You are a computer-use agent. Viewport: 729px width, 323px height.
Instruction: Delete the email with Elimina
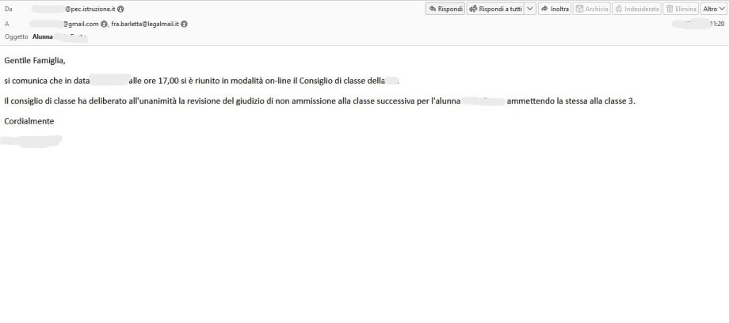[681, 9]
